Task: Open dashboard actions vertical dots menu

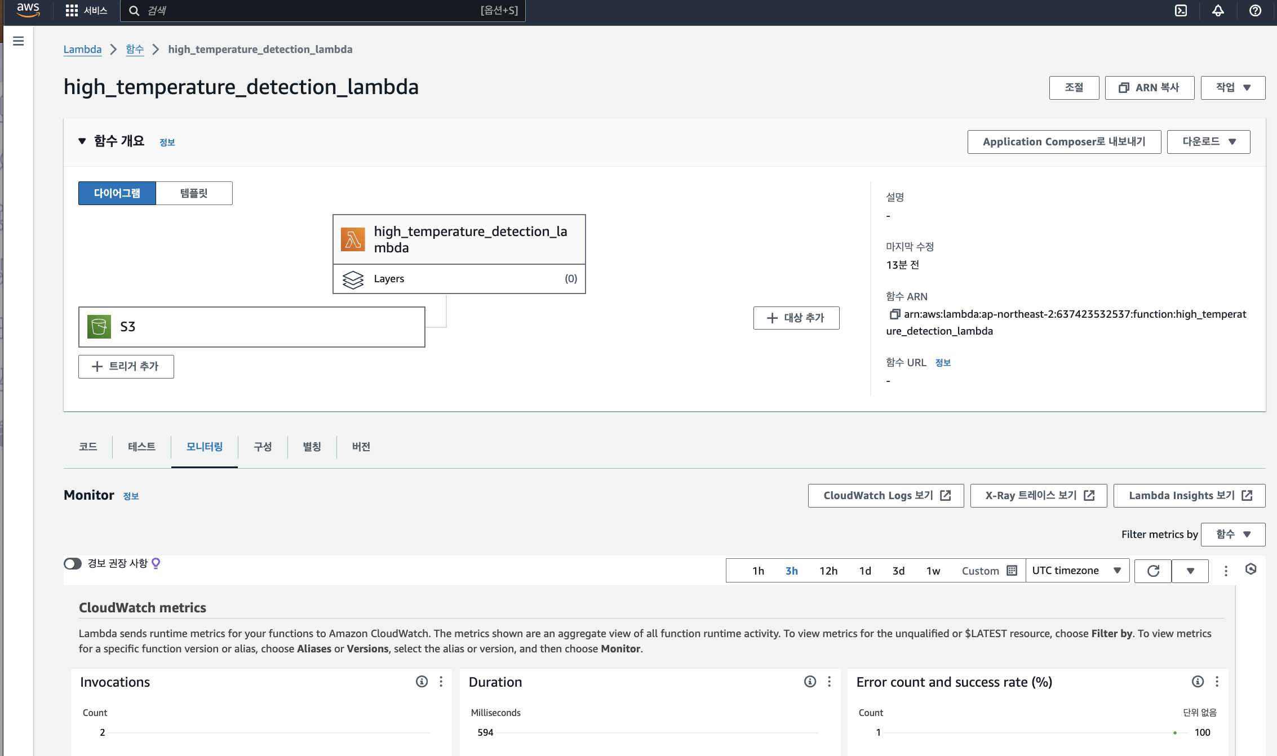Action: 1226,571
